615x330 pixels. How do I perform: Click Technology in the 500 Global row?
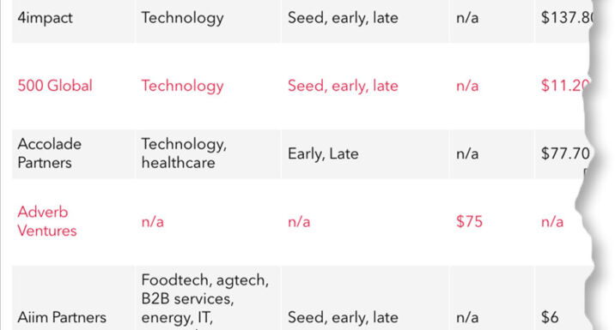click(182, 86)
